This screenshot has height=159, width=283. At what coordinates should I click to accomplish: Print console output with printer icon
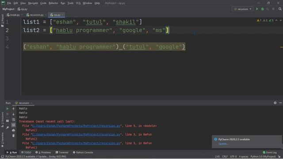[x=13, y=130]
